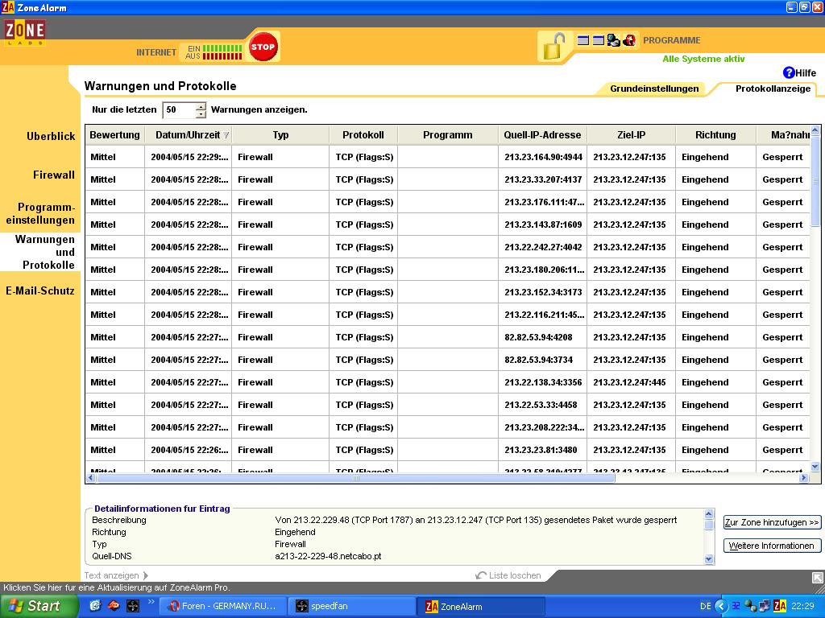Sort the log by the Datum/Uhrzeit column
Screen dimensions: 825x618
click(188, 135)
